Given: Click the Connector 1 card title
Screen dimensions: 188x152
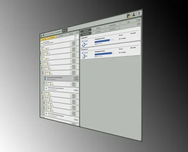Looking at the screenshot, I should pyautogui.click(x=84, y=38).
